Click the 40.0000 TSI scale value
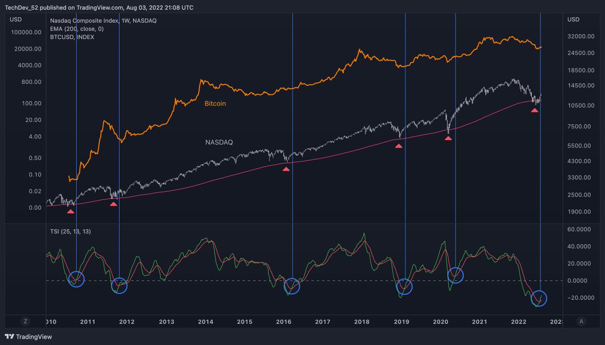This screenshot has height=345, width=605. click(x=579, y=246)
